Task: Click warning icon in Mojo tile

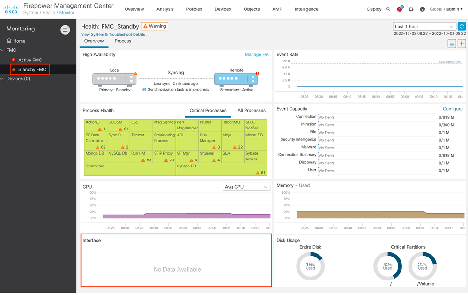Action: [235, 147]
